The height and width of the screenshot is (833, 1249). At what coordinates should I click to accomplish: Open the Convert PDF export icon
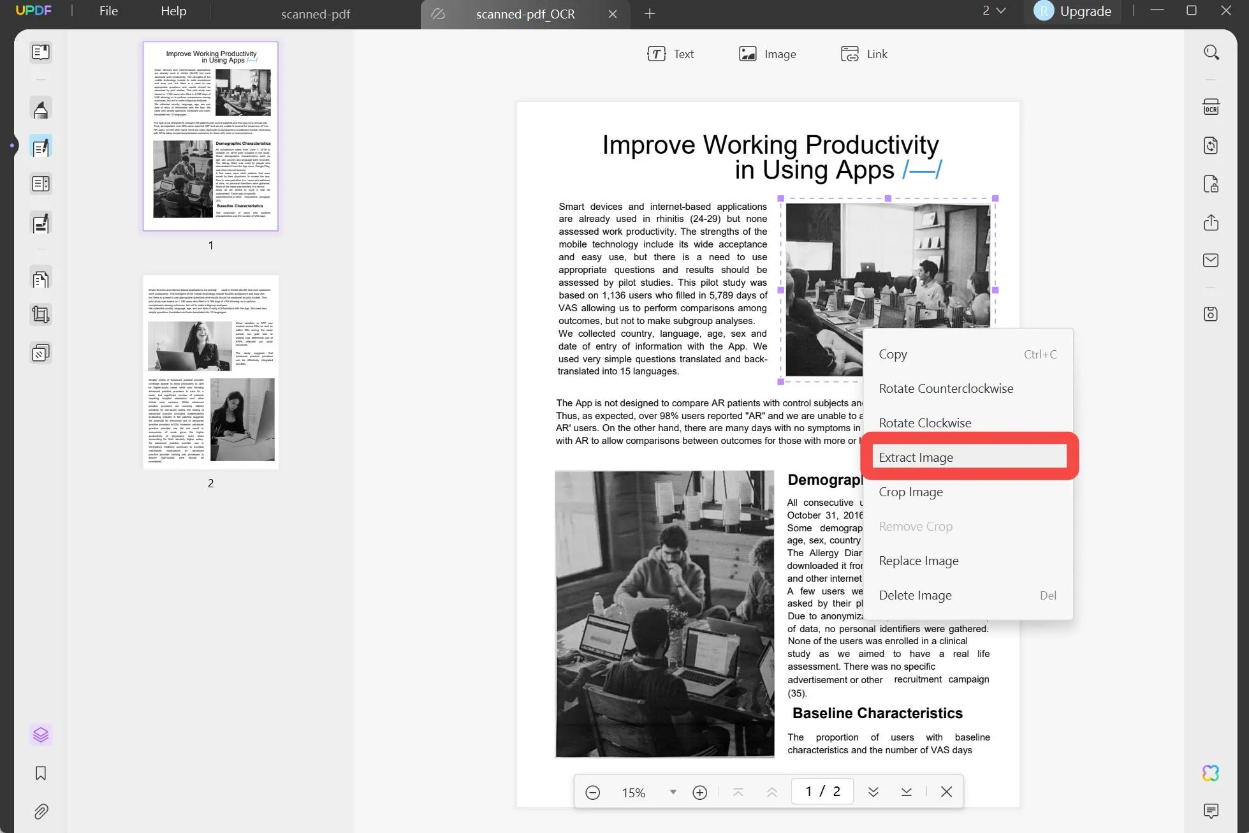click(1211, 145)
